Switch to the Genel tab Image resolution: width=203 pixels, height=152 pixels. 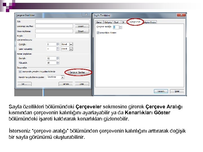point(99,22)
